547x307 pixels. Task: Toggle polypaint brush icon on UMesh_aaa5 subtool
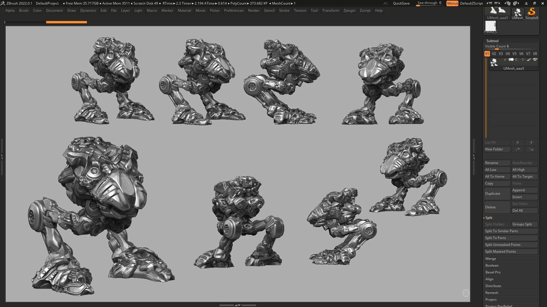click(x=529, y=60)
